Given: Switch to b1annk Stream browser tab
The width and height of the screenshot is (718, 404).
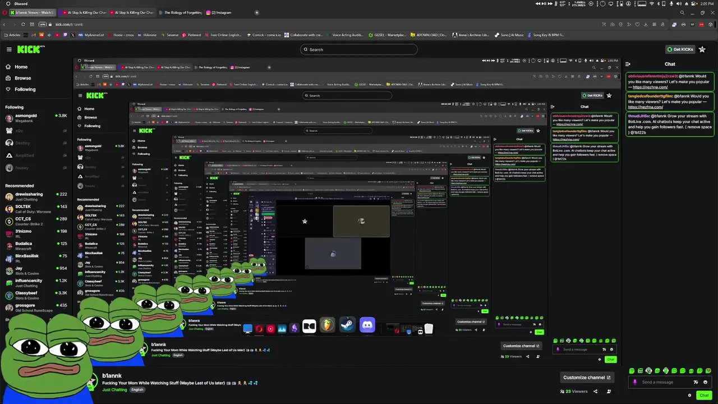Looking at the screenshot, I should (x=33, y=12).
